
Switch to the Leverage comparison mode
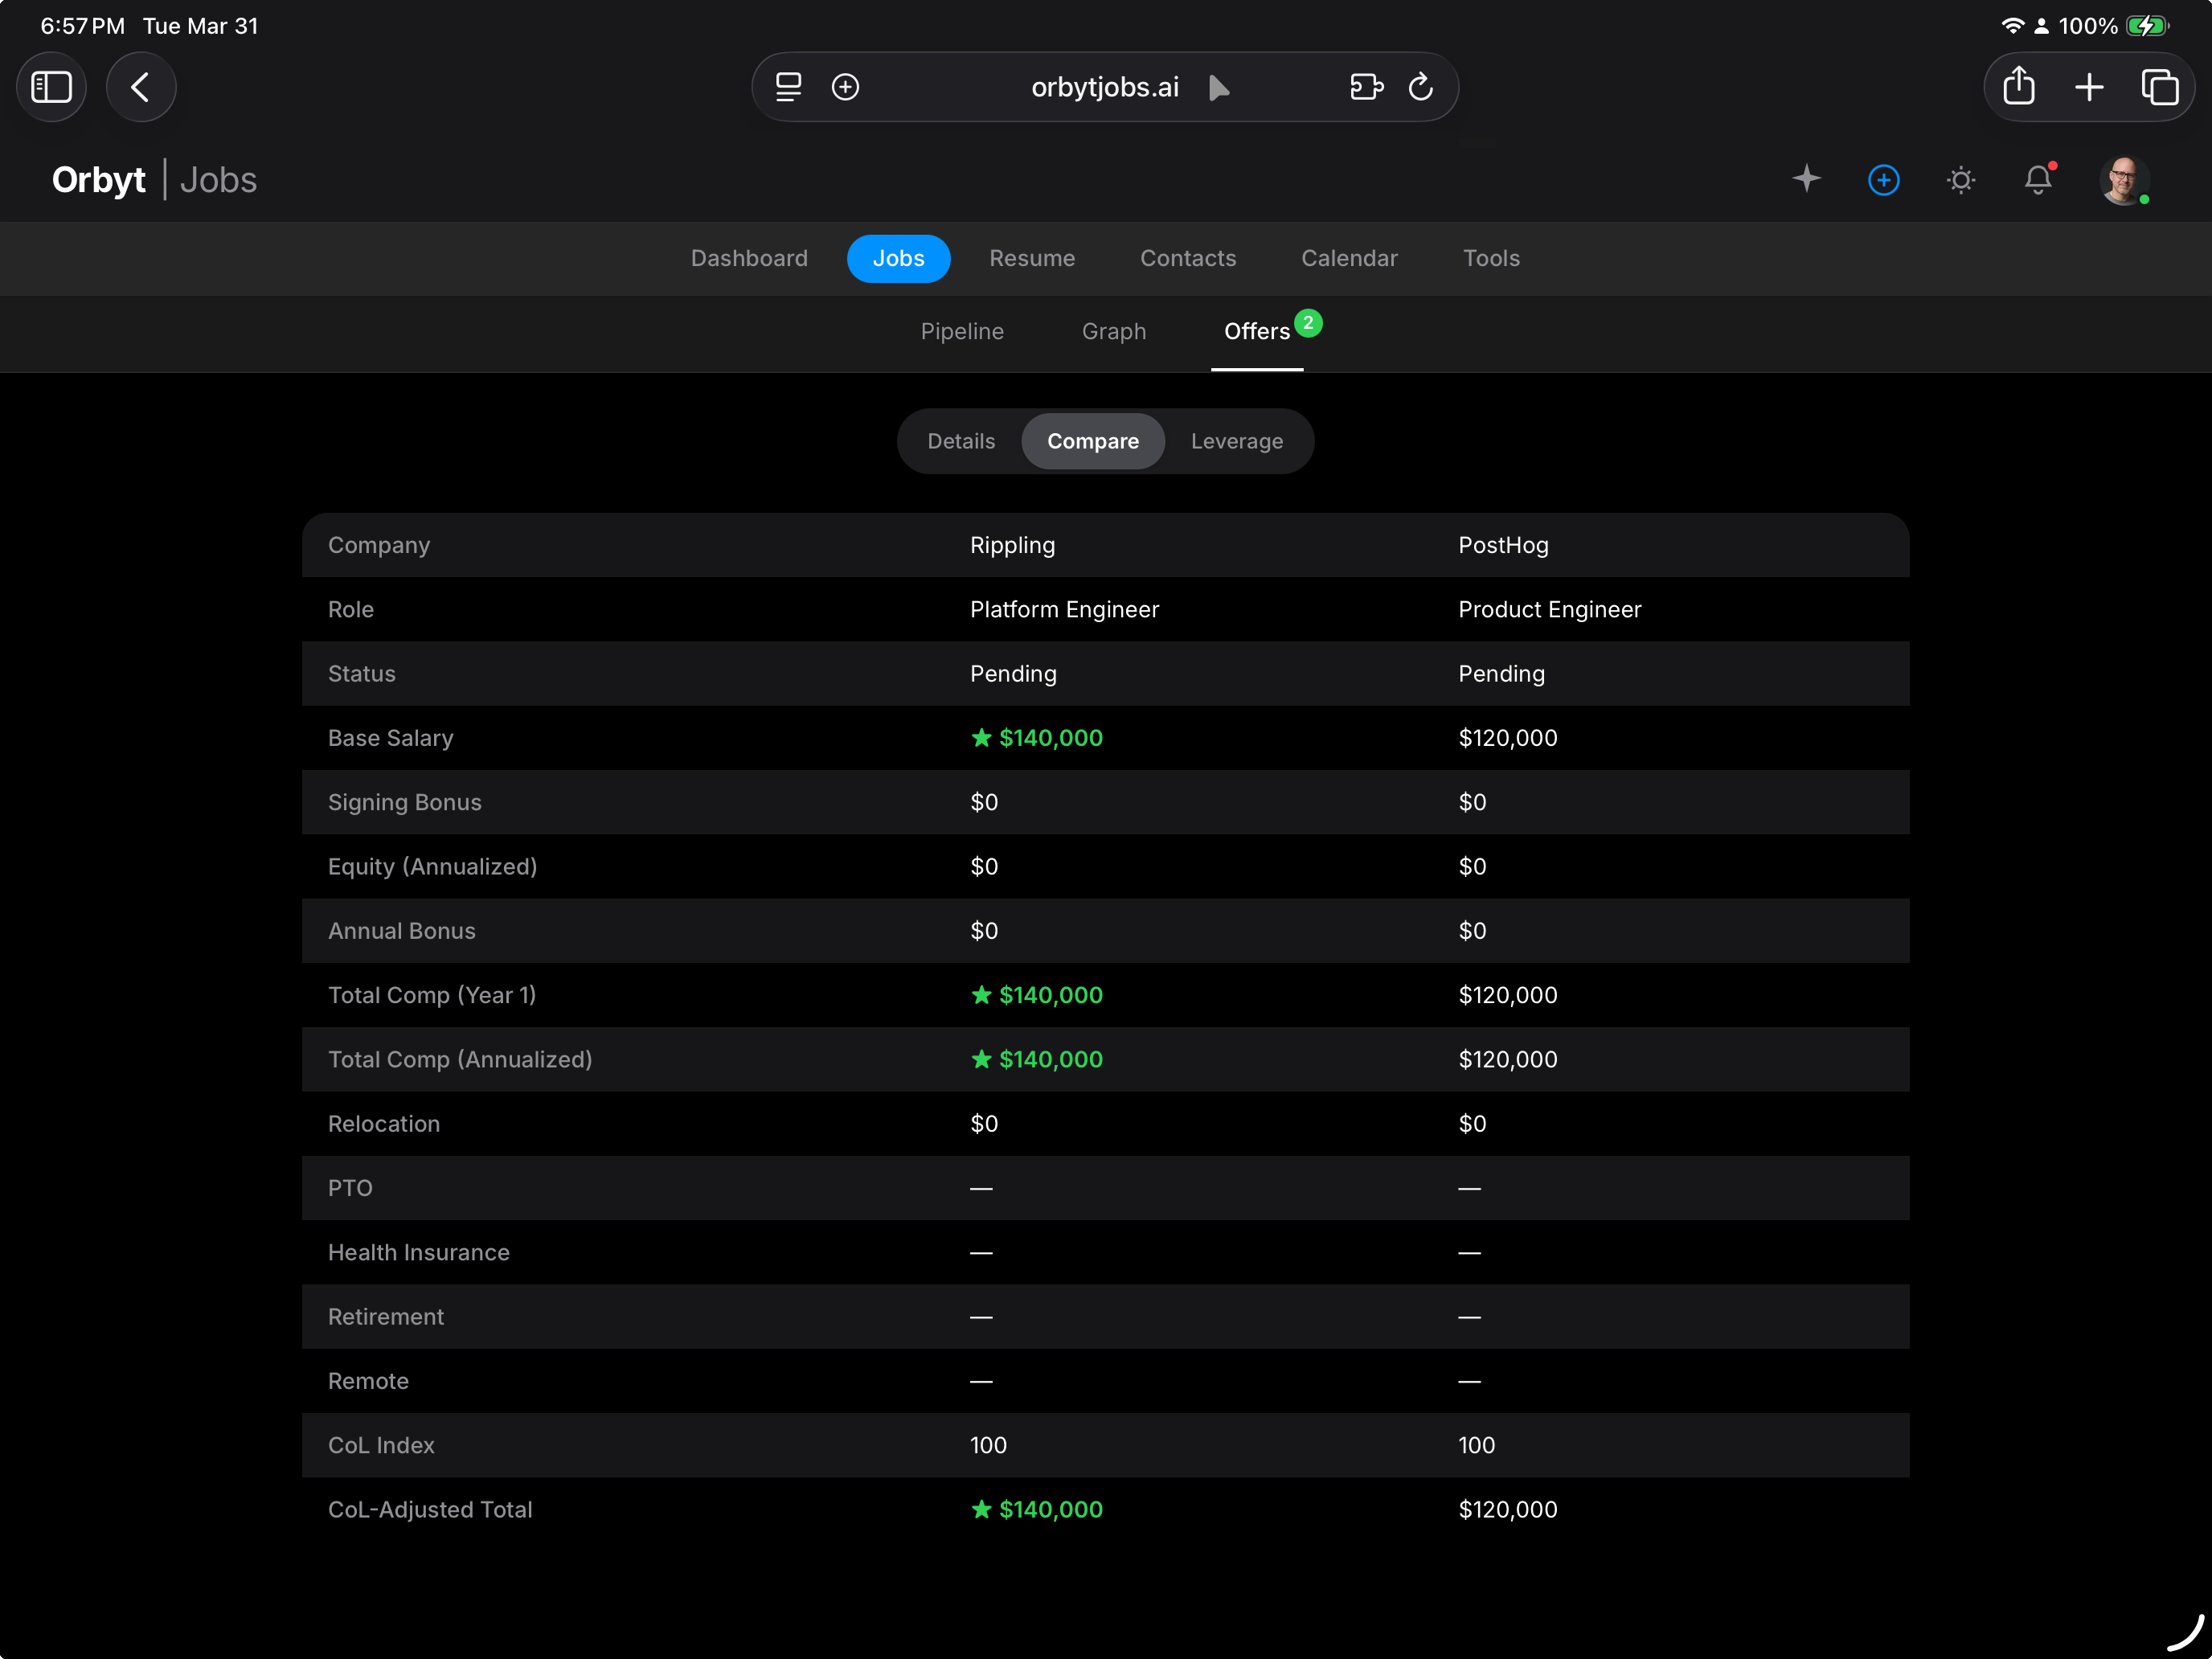1236,441
